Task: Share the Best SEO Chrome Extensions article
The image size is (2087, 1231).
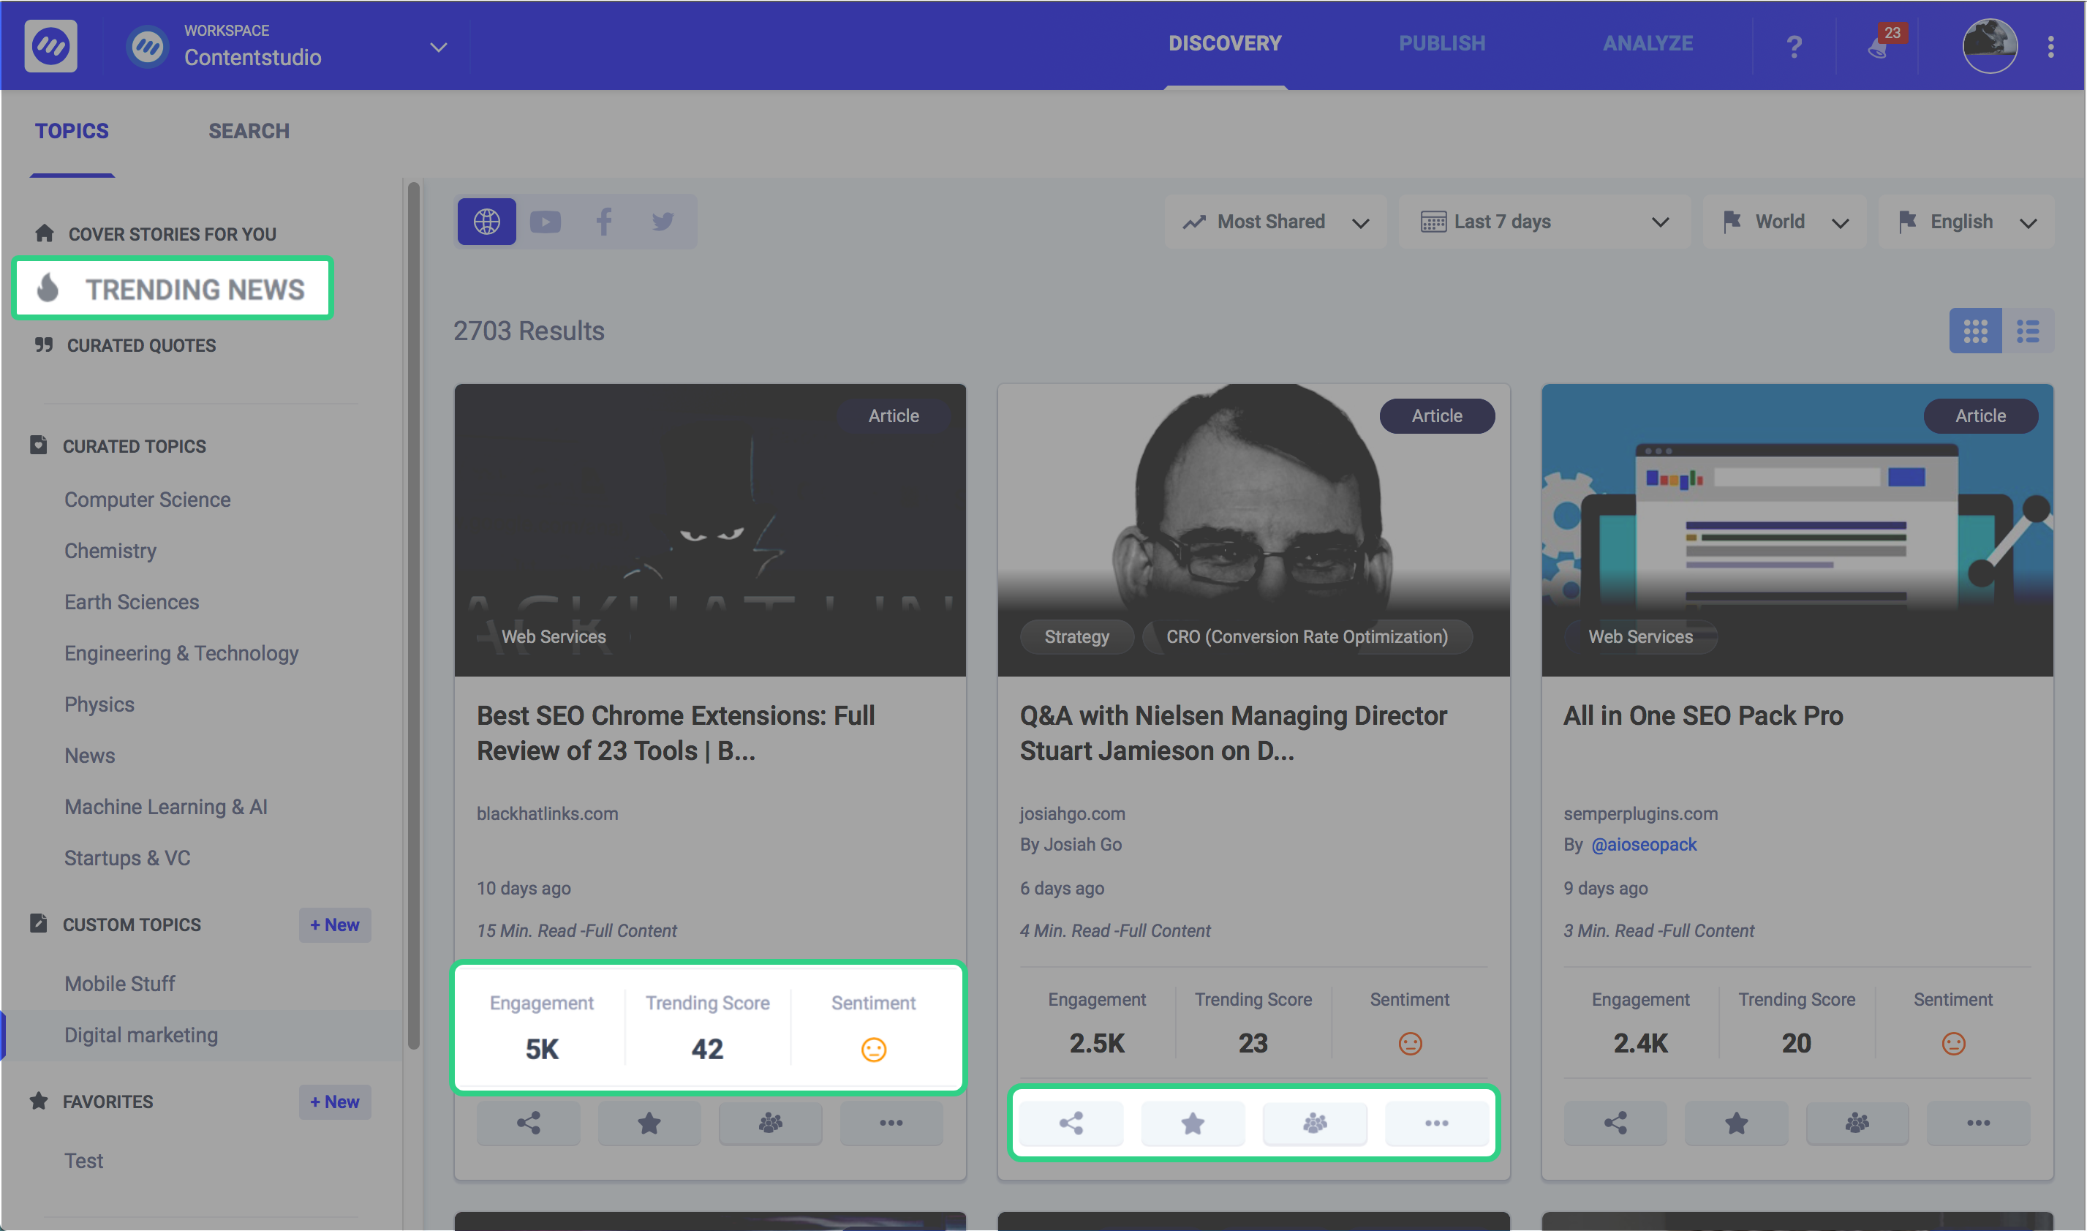Action: click(529, 1123)
